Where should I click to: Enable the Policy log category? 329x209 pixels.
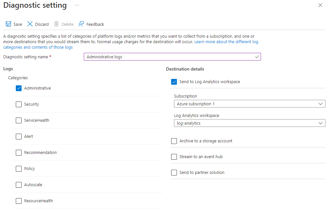(x=19, y=168)
